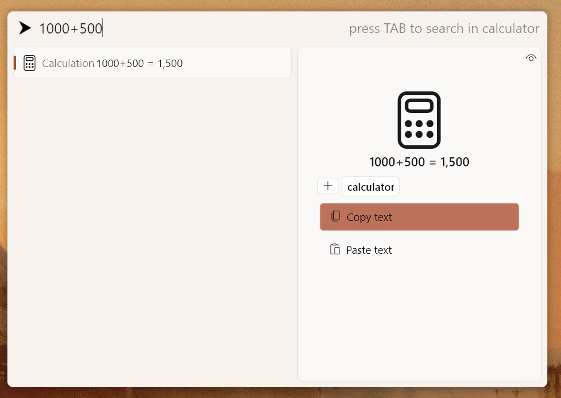561x398 pixels.
Task: Click the Paste text action
Action: tap(419, 250)
